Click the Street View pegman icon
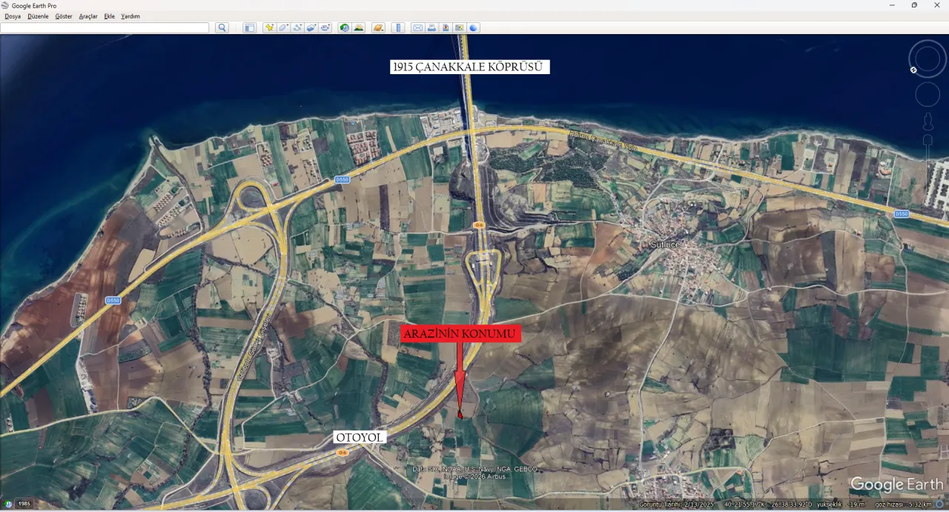 click(927, 121)
